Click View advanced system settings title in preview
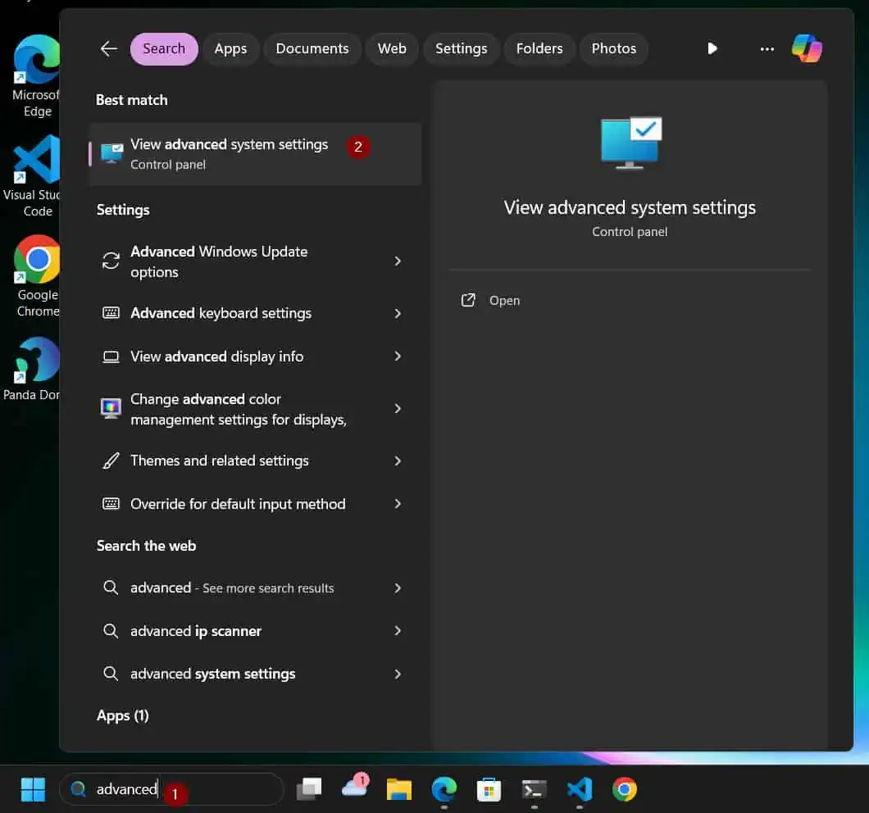Screen dimensions: 869x813 [x=630, y=207]
